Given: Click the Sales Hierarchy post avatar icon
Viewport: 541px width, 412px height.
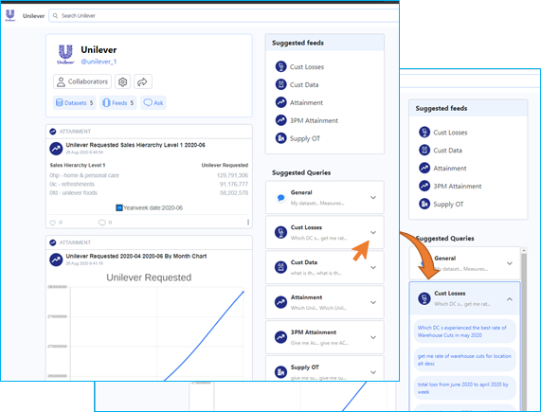Looking at the screenshot, I should coord(56,149).
